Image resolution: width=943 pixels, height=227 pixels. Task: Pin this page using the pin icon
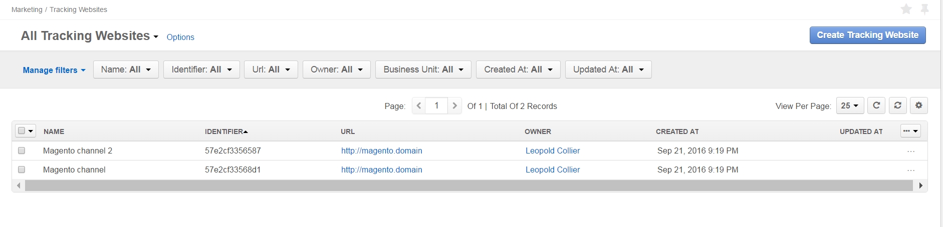coord(925,9)
